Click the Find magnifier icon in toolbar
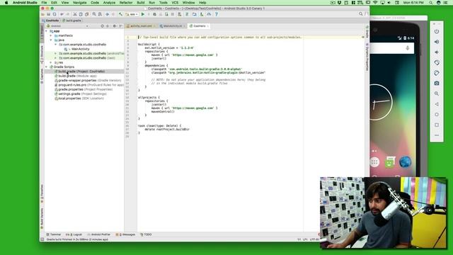Viewport: 453px width, 255px height. [x=94, y=14]
